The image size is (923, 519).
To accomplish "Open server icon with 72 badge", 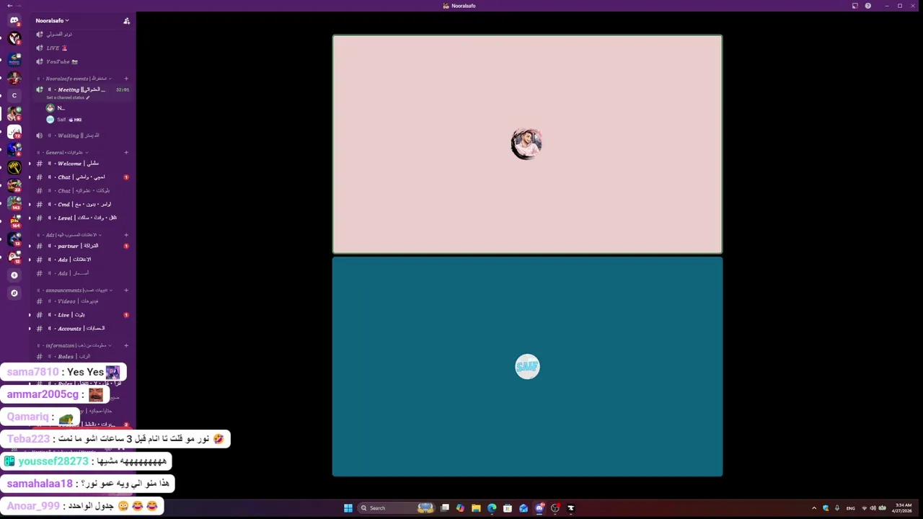I will [x=14, y=131].
